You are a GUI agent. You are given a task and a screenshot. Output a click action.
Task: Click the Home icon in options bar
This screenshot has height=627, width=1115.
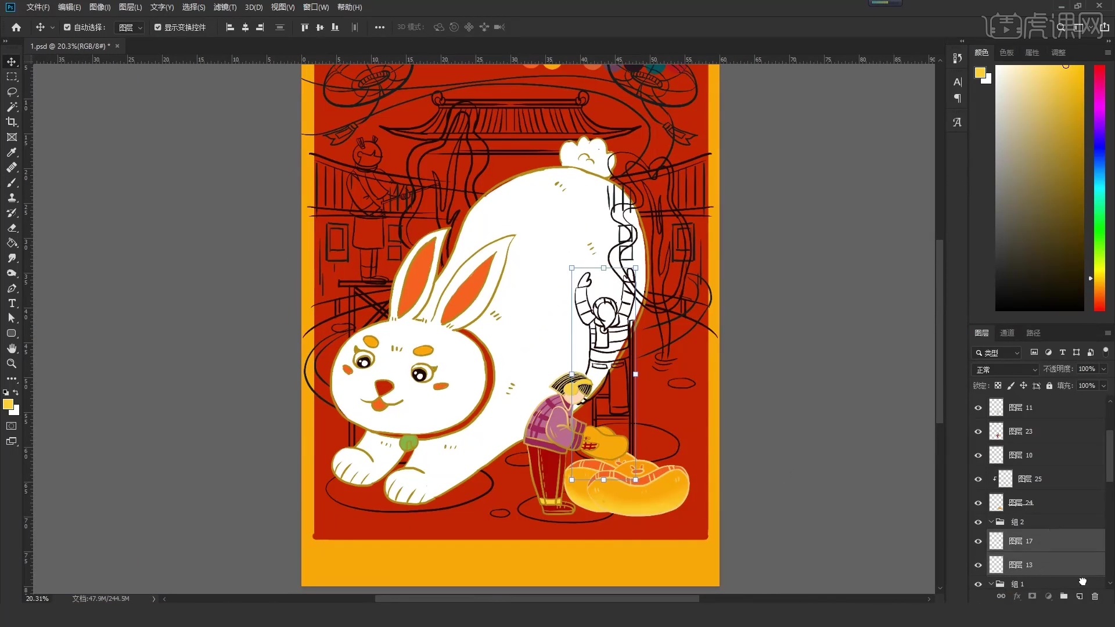16,27
